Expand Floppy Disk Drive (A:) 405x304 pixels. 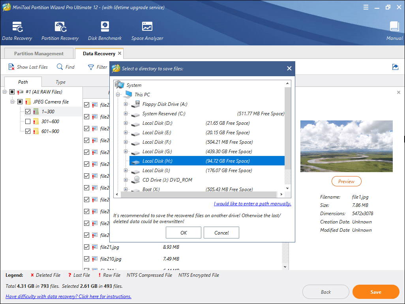click(x=126, y=104)
